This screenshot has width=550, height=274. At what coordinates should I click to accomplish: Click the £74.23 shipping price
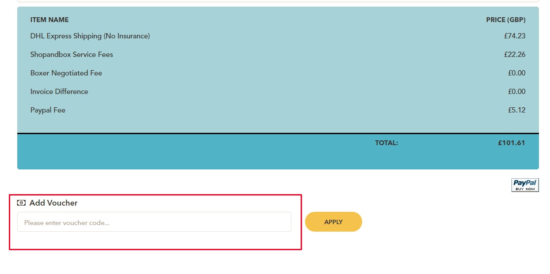coord(515,36)
